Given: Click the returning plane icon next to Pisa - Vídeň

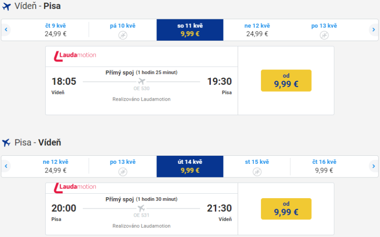Looking at the screenshot, I should [6, 143].
